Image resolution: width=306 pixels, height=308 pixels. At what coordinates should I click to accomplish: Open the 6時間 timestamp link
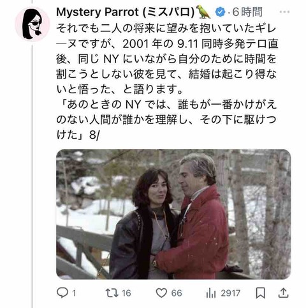[x=247, y=12]
